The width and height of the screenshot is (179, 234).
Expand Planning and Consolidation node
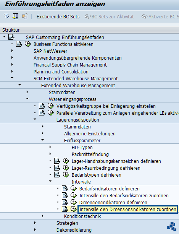point(12,71)
